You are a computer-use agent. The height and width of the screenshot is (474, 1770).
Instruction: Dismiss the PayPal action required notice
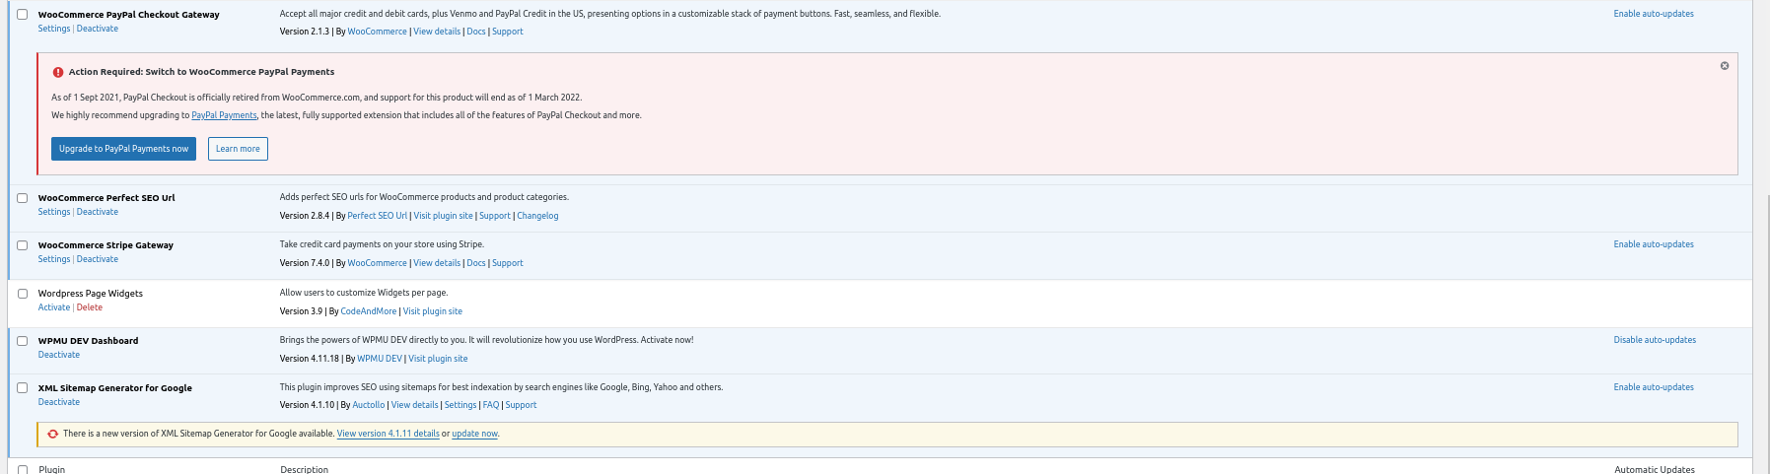pyautogui.click(x=1725, y=66)
